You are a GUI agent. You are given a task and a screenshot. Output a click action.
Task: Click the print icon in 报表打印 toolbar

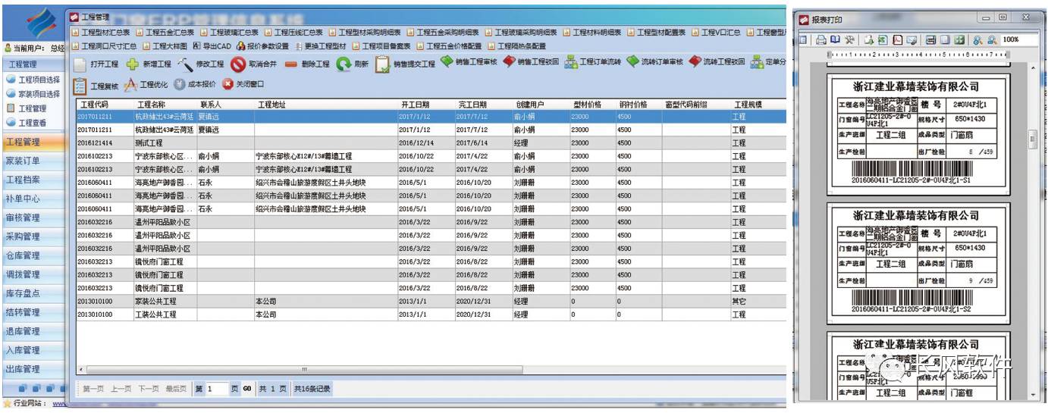pyautogui.click(x=821, y=39)
